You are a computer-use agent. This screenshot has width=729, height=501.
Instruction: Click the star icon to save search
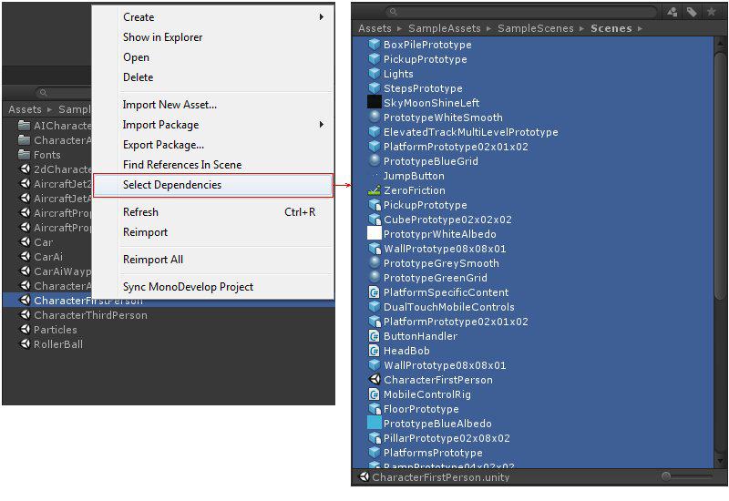711,12
